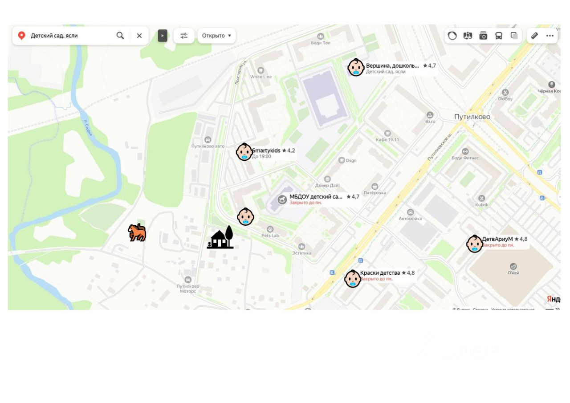Click the 4b.ru place icon
Screen dimensions: 570x403
coord(430,114)
